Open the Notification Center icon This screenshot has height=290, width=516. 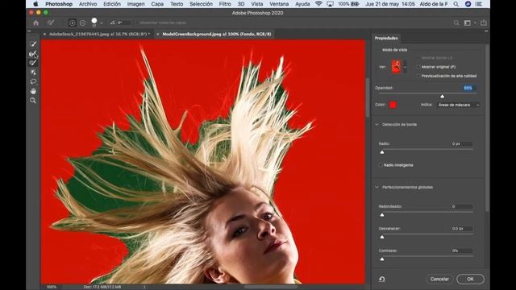(479, 4)
